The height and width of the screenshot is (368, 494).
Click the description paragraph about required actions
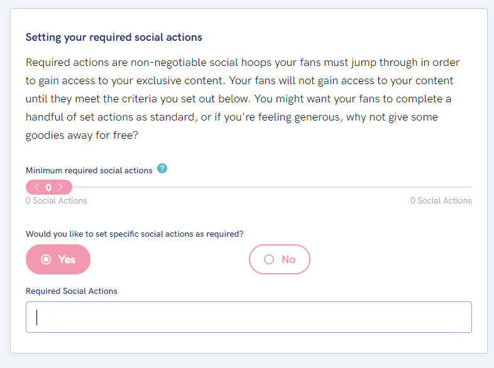click(x=243, y=99)
